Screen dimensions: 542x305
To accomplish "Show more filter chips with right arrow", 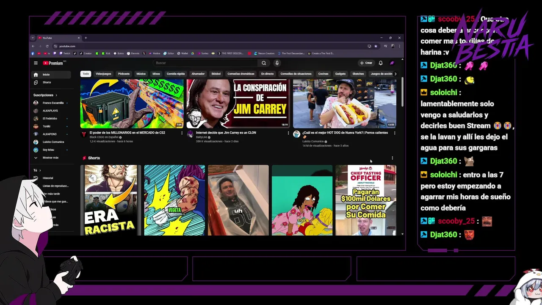I will point(395,74).
